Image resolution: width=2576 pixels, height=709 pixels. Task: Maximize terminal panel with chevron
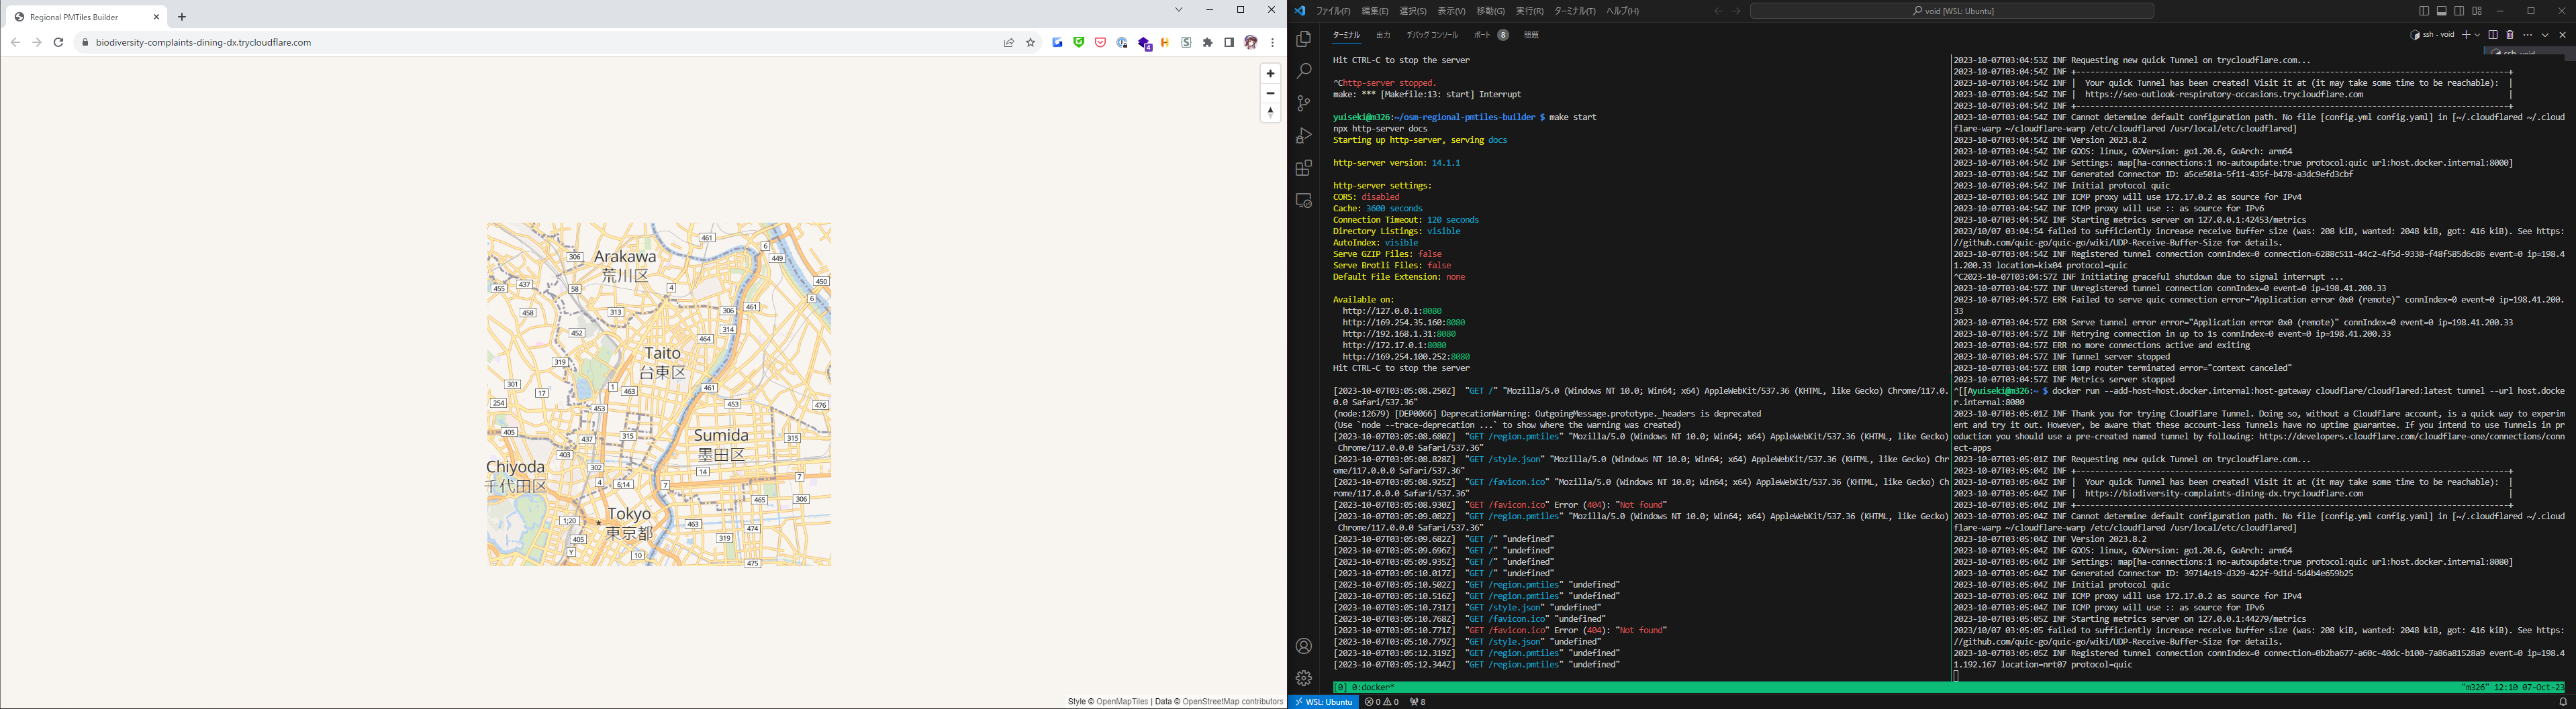2545,35
